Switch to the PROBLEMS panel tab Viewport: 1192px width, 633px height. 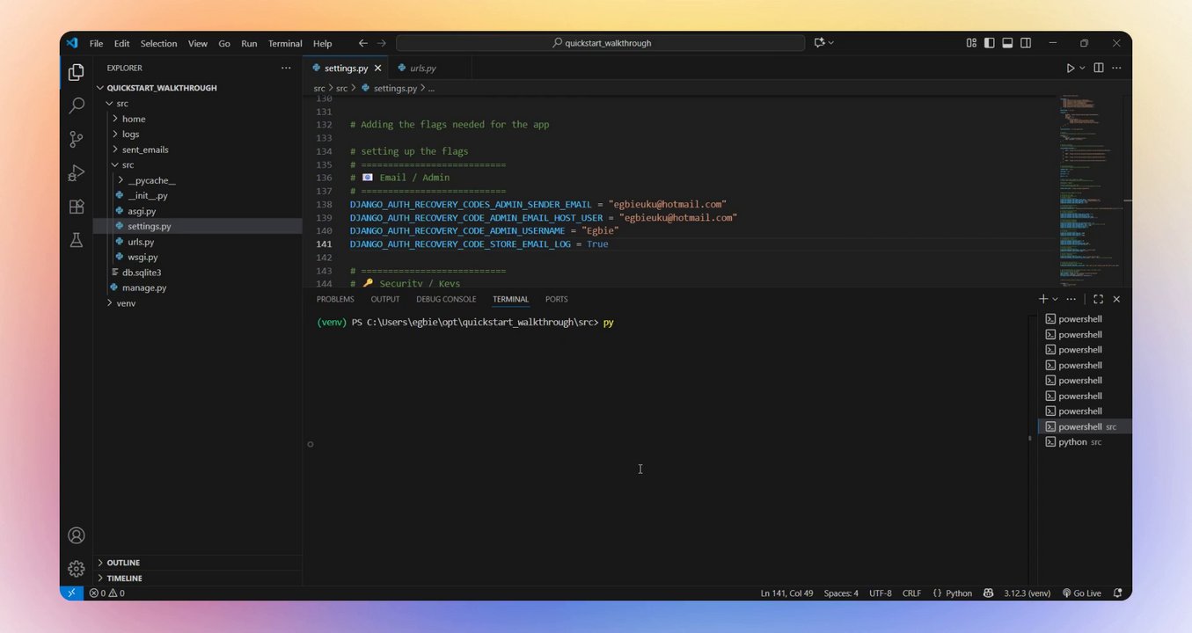pyautogui.click(x=335, y=299)
